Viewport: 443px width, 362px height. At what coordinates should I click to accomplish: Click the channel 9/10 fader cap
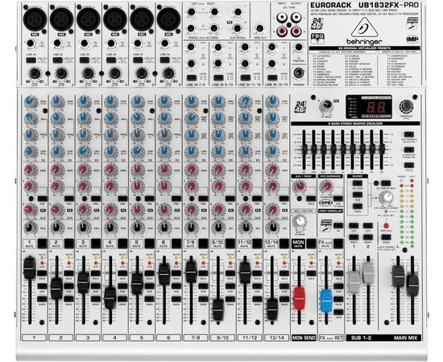tap(217, 310)
